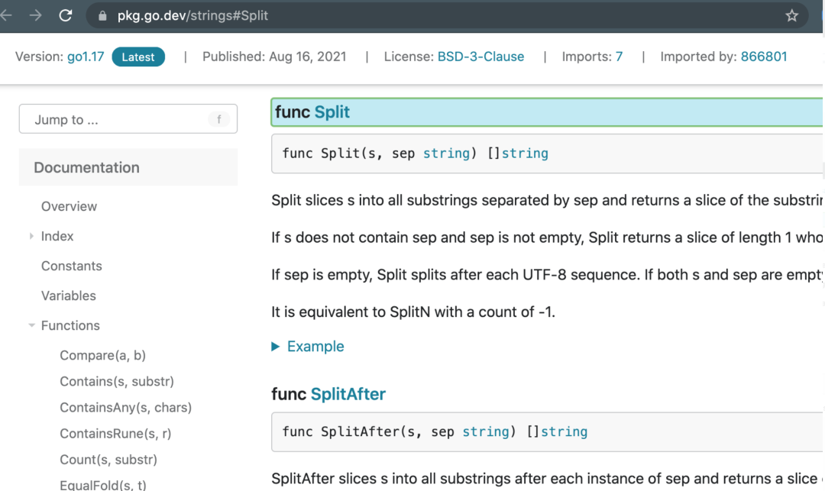The width and height of the screenshot is (825, 491).
Task: Go to Constants in the sidebar
Action: 72,266
